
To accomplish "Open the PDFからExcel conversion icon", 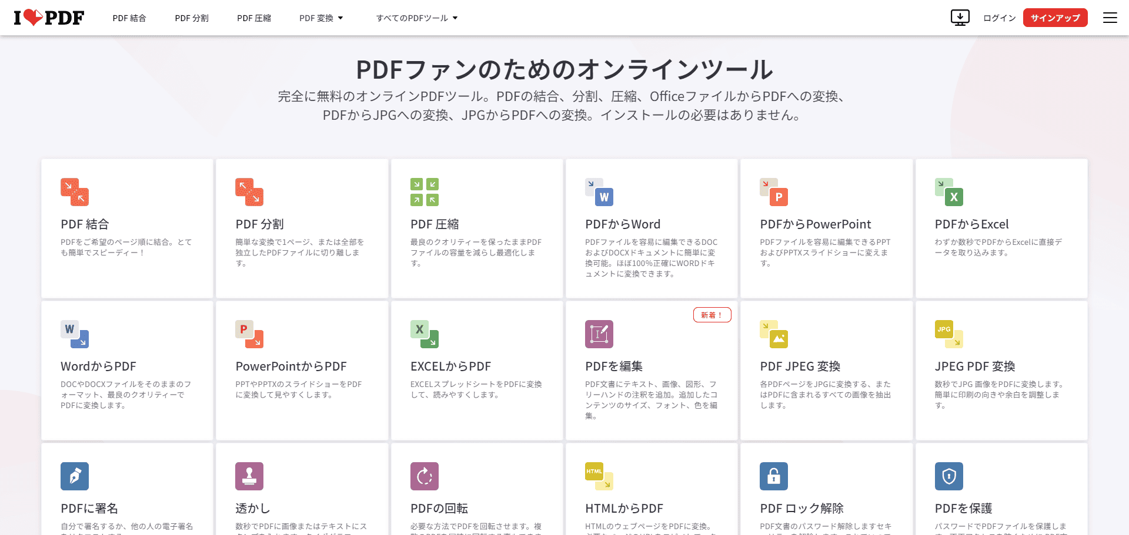I will [x=949, y=192].
